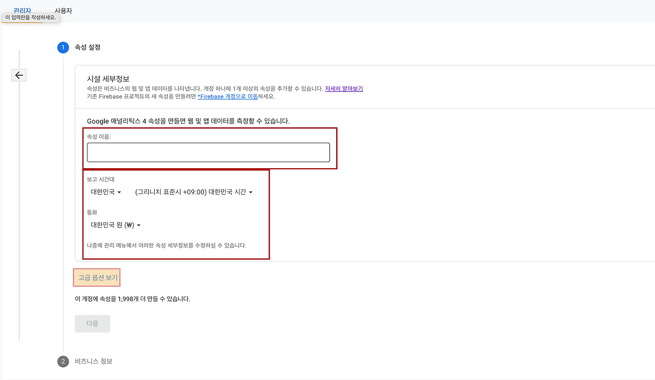Open the timezone dropdown showing 대한민국 시간

tap(194, 192)
